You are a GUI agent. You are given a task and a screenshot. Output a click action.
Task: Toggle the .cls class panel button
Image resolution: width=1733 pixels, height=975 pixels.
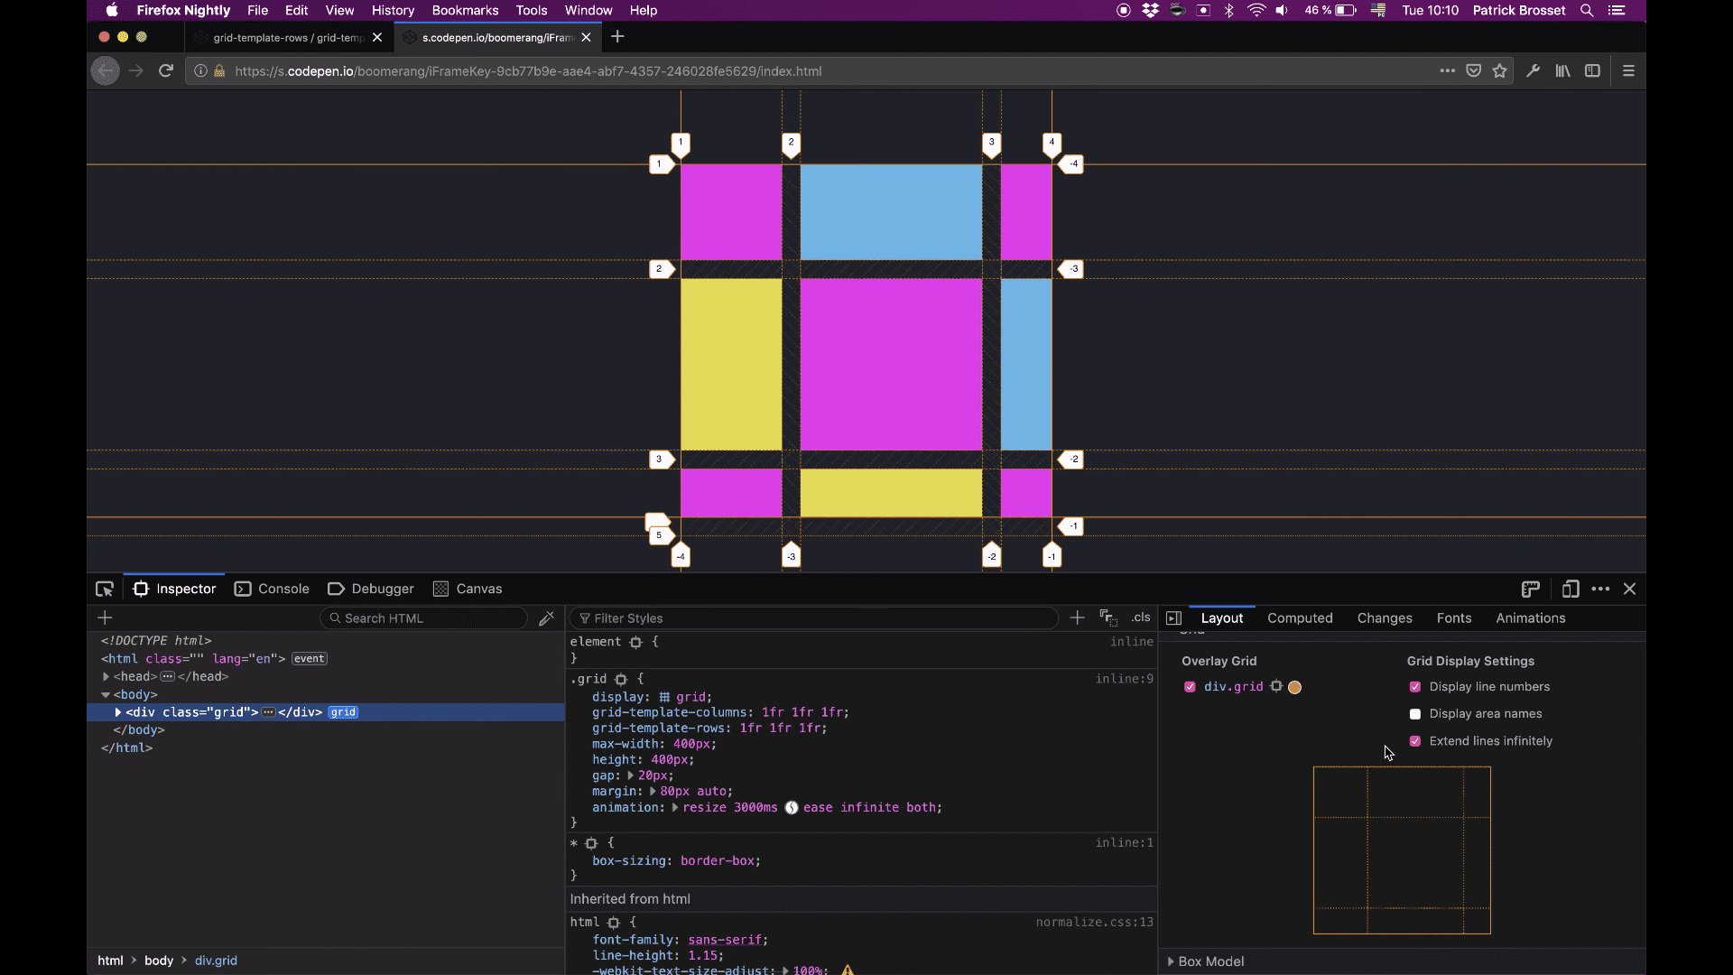[1141, 617]
